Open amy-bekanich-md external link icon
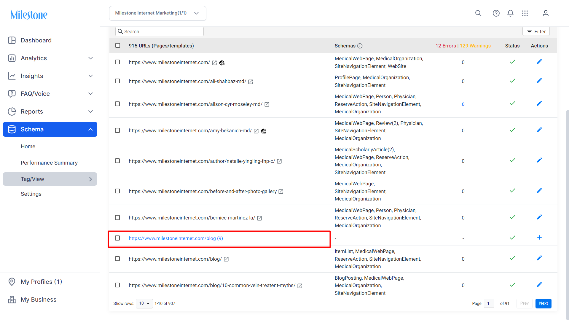Screen dimensions: 569x320 pyautogui.click(x=256, y=131)
